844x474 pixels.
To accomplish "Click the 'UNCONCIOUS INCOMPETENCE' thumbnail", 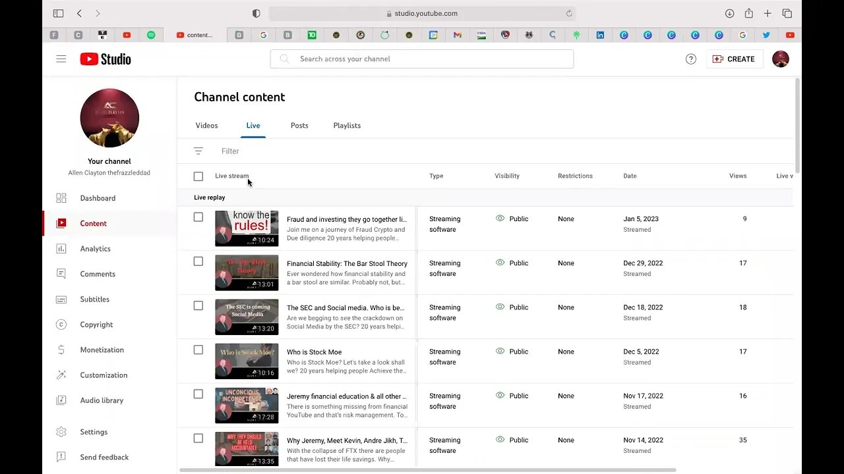I will coord(247,405).
